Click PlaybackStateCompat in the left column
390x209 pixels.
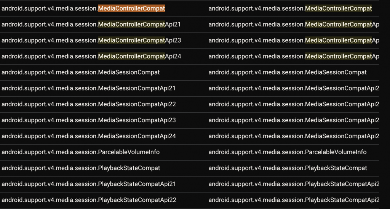[x=81, y=168]
